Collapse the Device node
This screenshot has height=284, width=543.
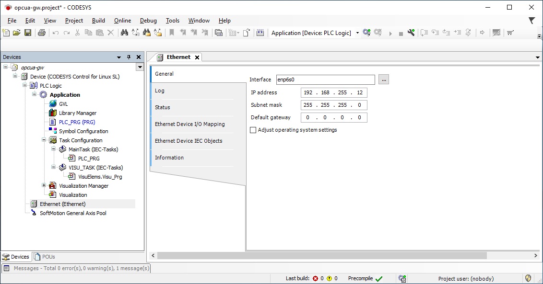pos(15,76)
